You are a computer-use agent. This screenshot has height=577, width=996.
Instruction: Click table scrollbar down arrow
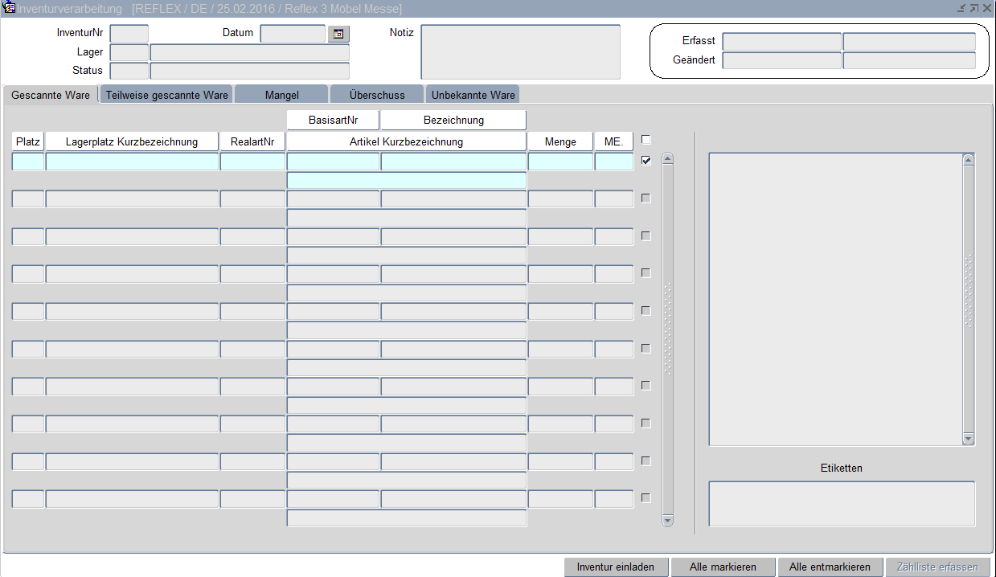click(667, 521)
